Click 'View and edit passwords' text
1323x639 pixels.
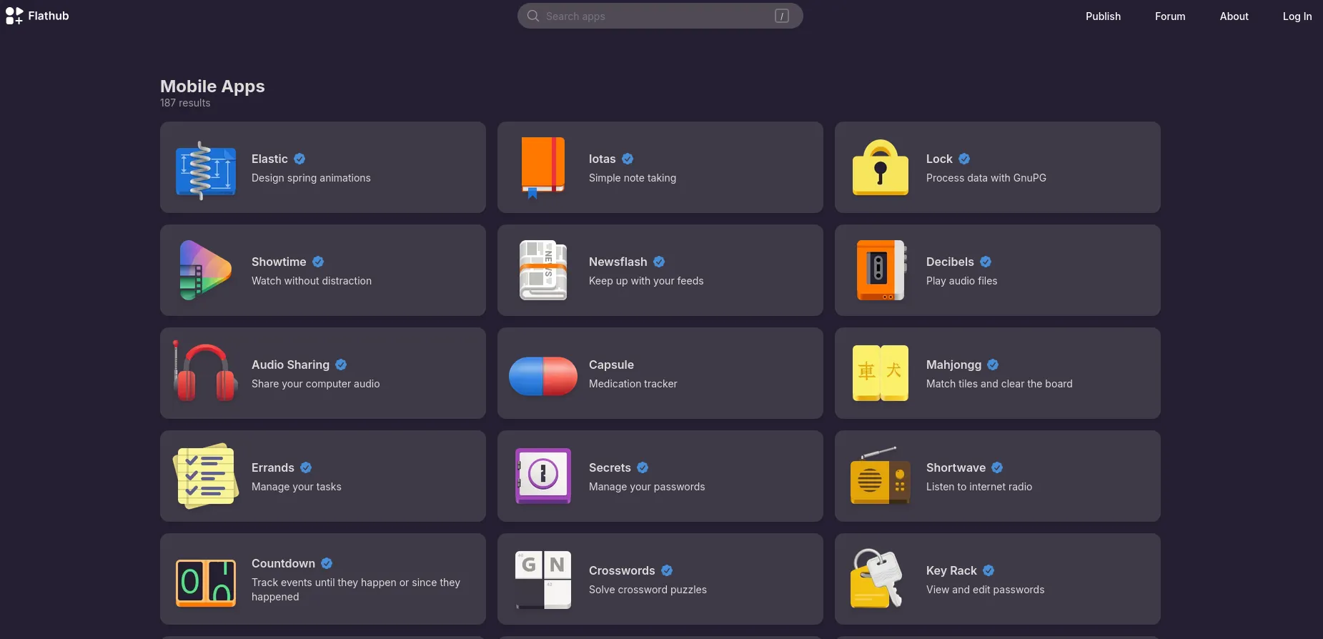click(985, 590)
